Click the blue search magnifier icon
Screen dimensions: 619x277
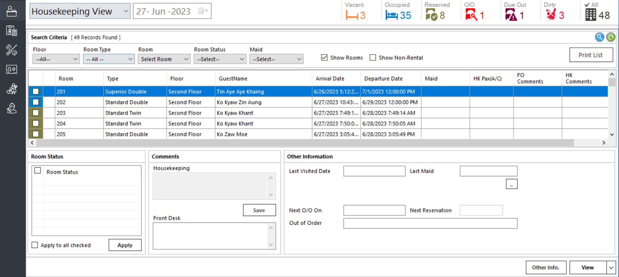pos(599,37)
